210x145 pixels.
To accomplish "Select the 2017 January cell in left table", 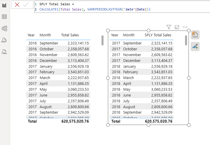I will pyautogui.click(x=46, y=66).
